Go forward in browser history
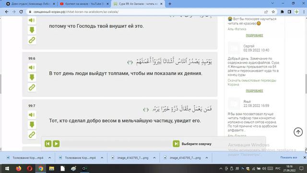The height and width of the screenshot is (173, 307). 14,12
